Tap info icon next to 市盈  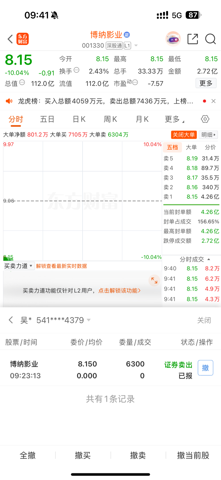(x=135, y=82)
